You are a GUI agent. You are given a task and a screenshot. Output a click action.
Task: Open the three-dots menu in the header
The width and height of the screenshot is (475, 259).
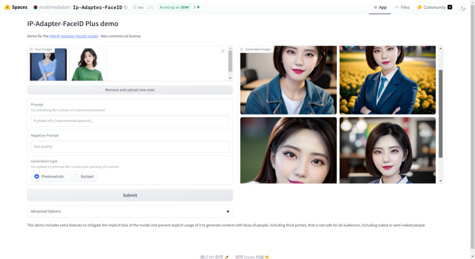462,7
